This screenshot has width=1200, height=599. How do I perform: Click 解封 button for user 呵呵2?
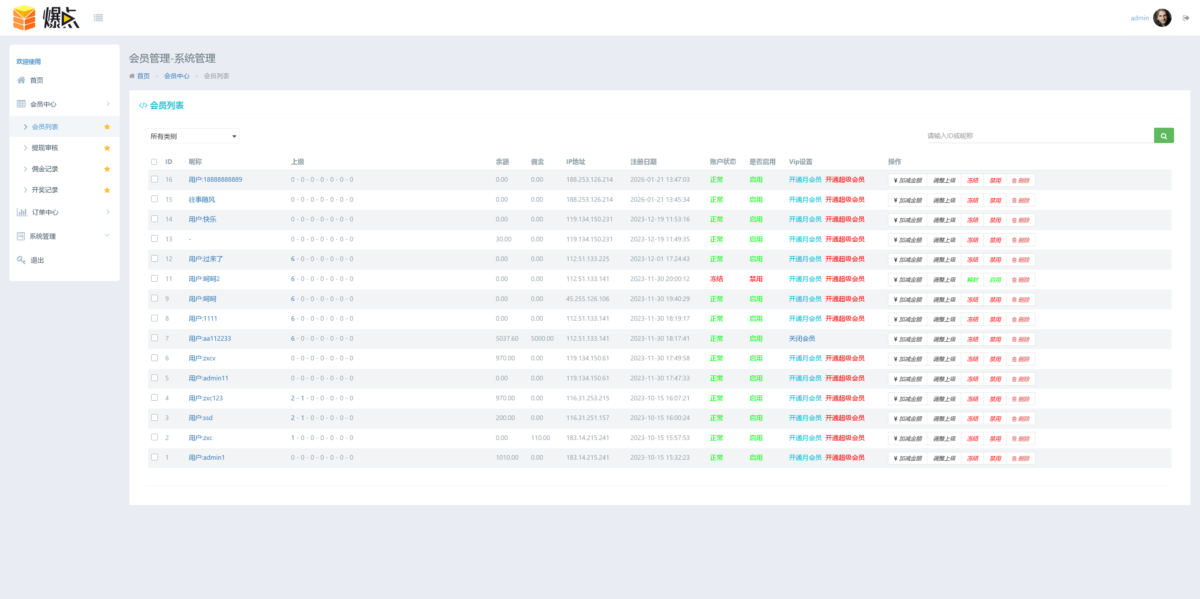click(972, 280)
